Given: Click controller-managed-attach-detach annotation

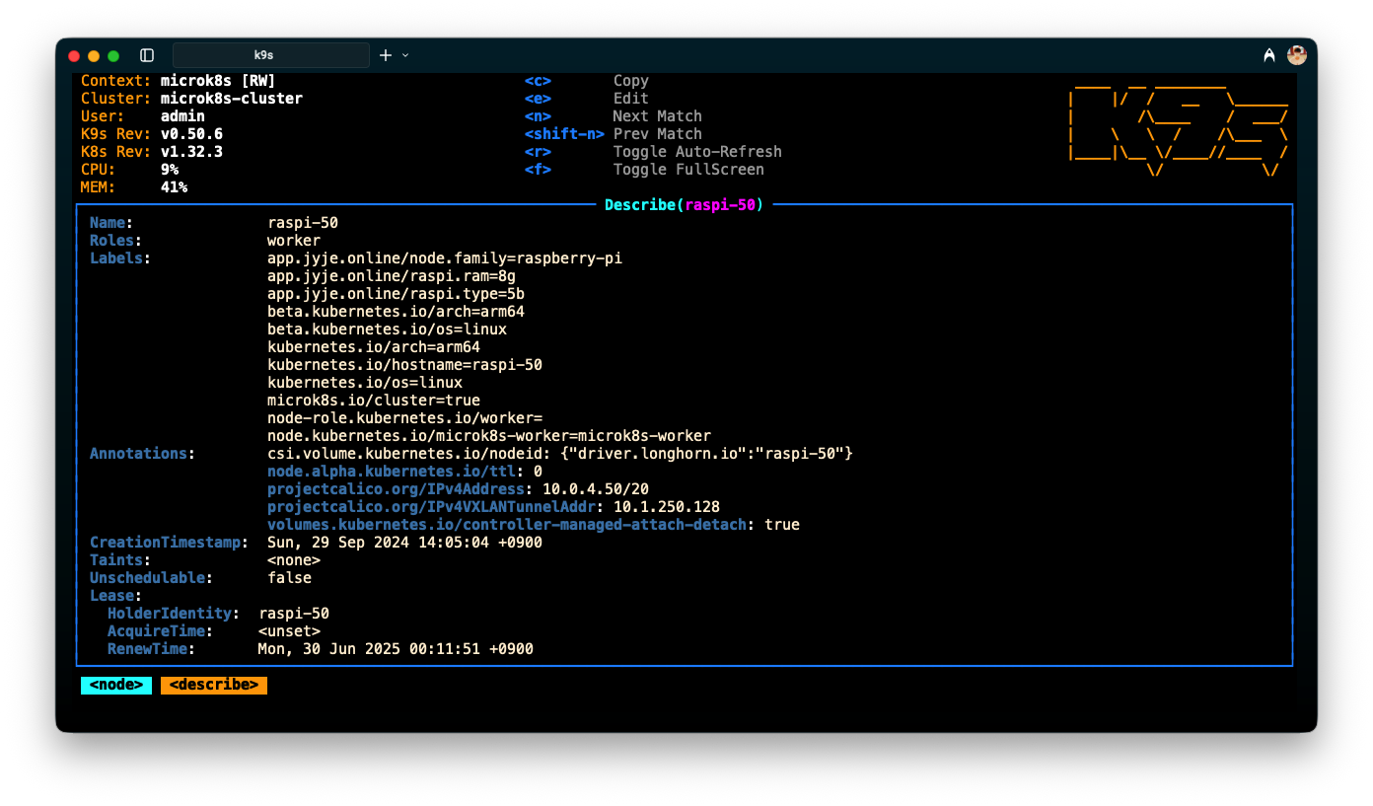Looking at the screenshot, I should 534,525.
